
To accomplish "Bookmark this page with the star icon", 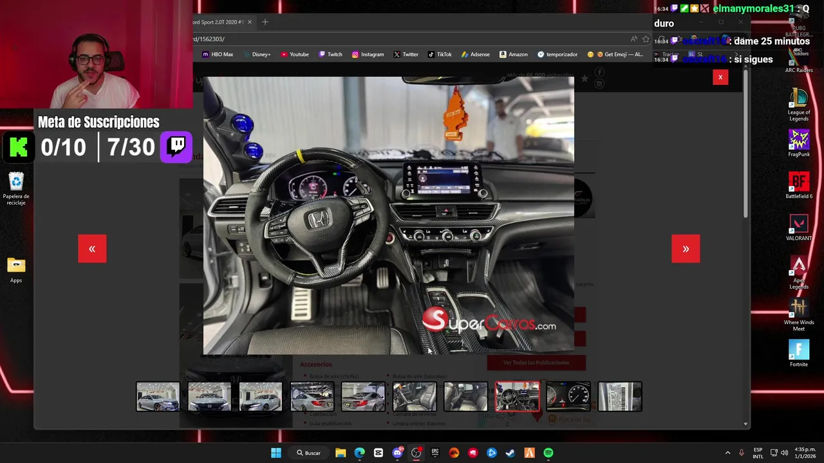I will (x=646, y=39).
